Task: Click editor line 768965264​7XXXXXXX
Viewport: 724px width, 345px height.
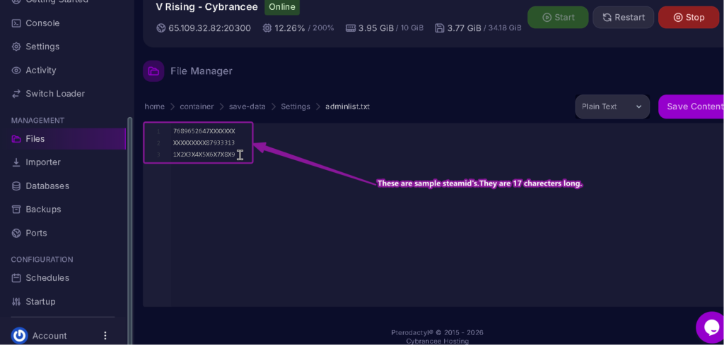Action: 204,131
